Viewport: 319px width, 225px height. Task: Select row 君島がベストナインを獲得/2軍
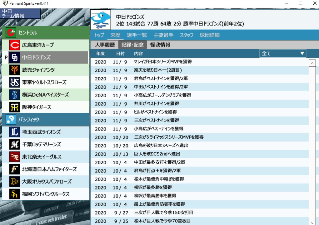point(199,79)
